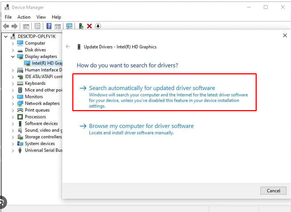Select the Software devices label
The image size is (291, 212).
point(41,123)
